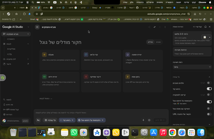Click the microphone icon in the prompt bar

coord(143,120)
